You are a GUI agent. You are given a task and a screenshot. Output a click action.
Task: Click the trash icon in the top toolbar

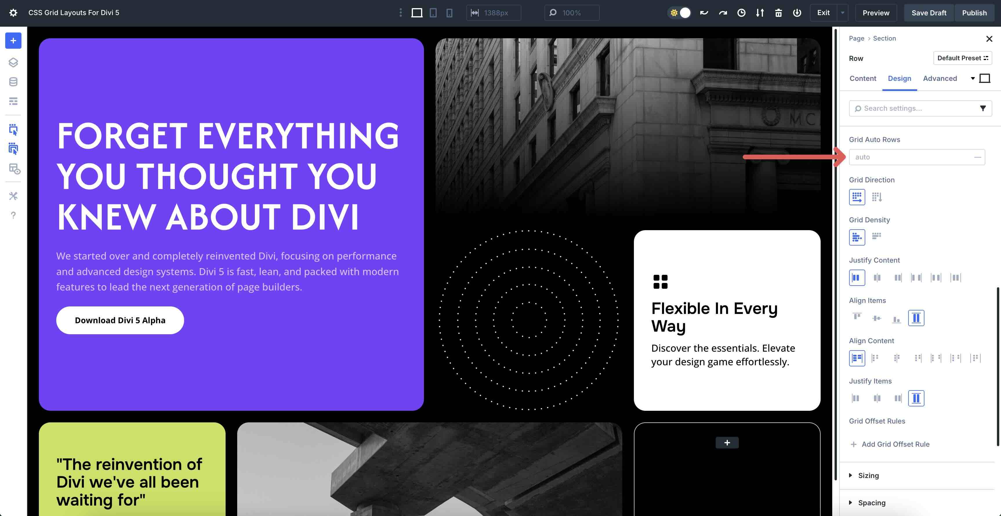click(779, 12)
